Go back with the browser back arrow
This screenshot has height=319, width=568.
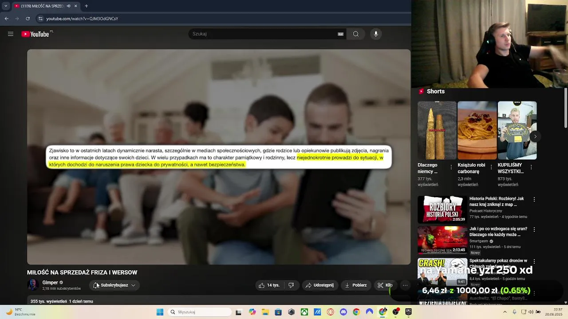(7, 19)
